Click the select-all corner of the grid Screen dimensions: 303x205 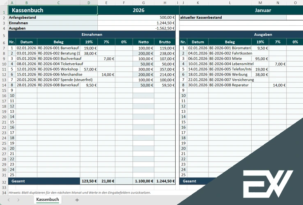pos(4,2)
